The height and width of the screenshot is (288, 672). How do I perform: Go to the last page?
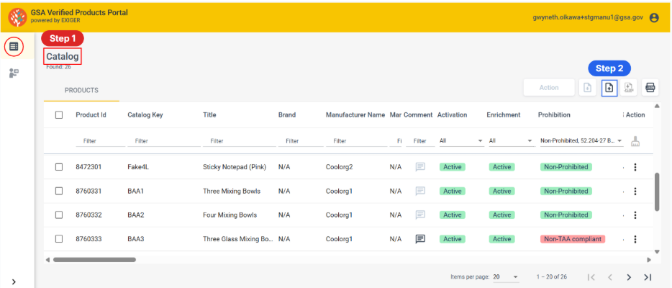(648, 277)
